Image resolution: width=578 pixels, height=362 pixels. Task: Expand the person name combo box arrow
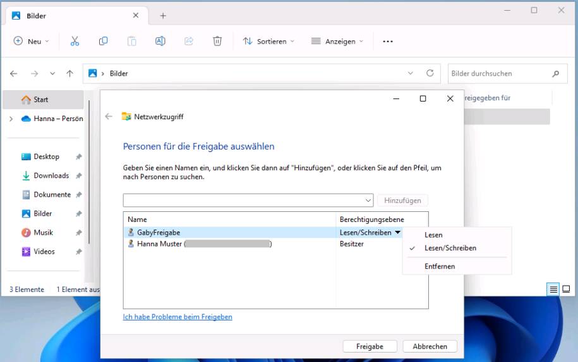click(x=369, y=201)
